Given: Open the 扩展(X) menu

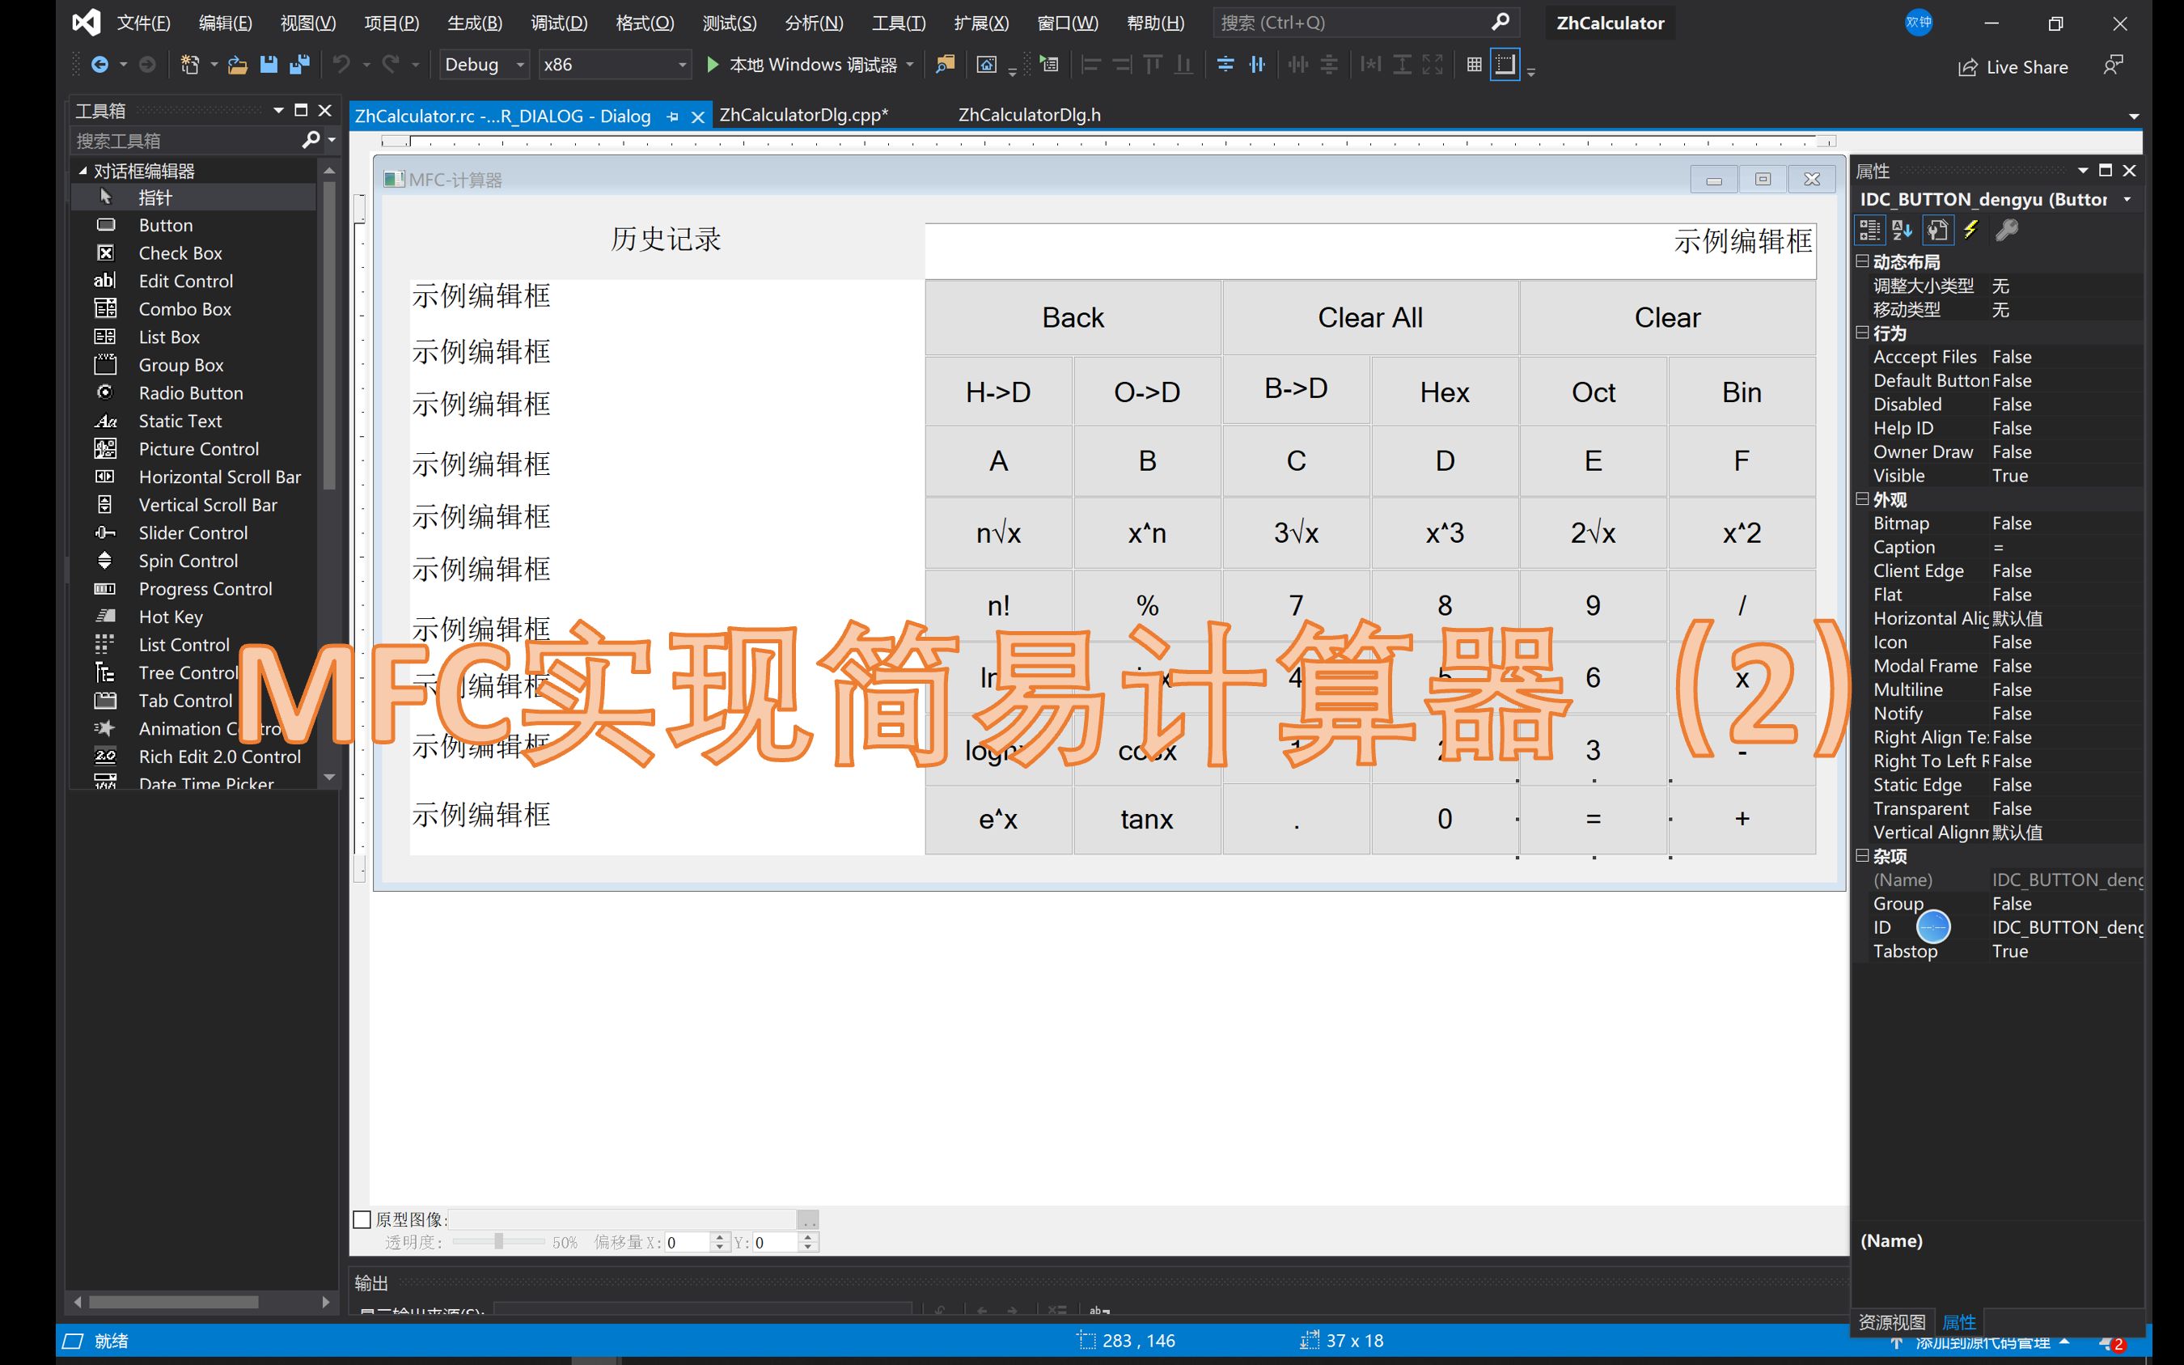Looking at the screenshot, I should click(981, 23).
